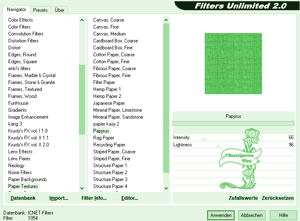Choose Cardboard Box, Fine filter
300x221 pixels.
[113, 48]
